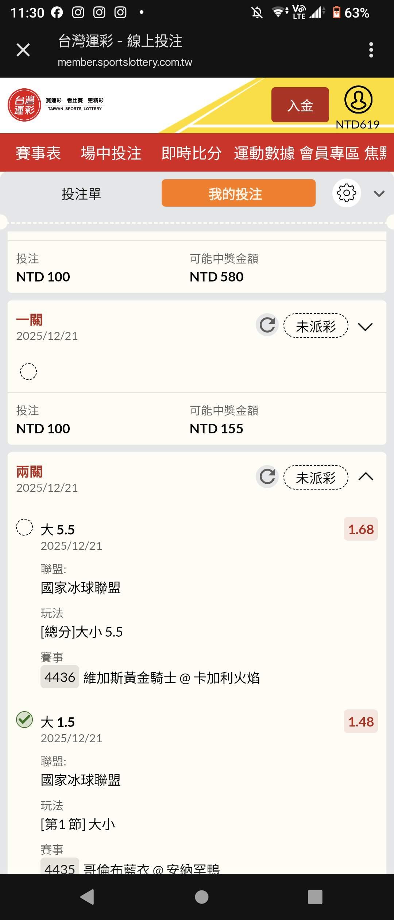Tap the 未派彩 badge on 兩關
Viewport: 394px width, 920px height.
(x=316, y=478)
